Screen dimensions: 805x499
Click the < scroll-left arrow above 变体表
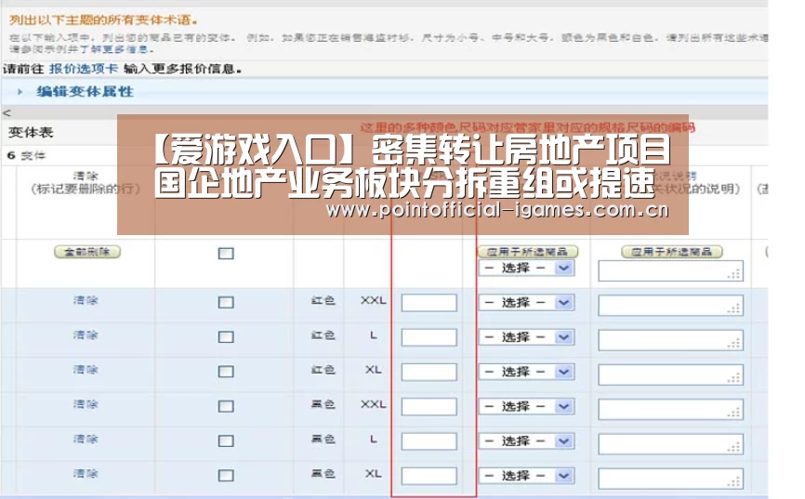(x=7, y=113)
